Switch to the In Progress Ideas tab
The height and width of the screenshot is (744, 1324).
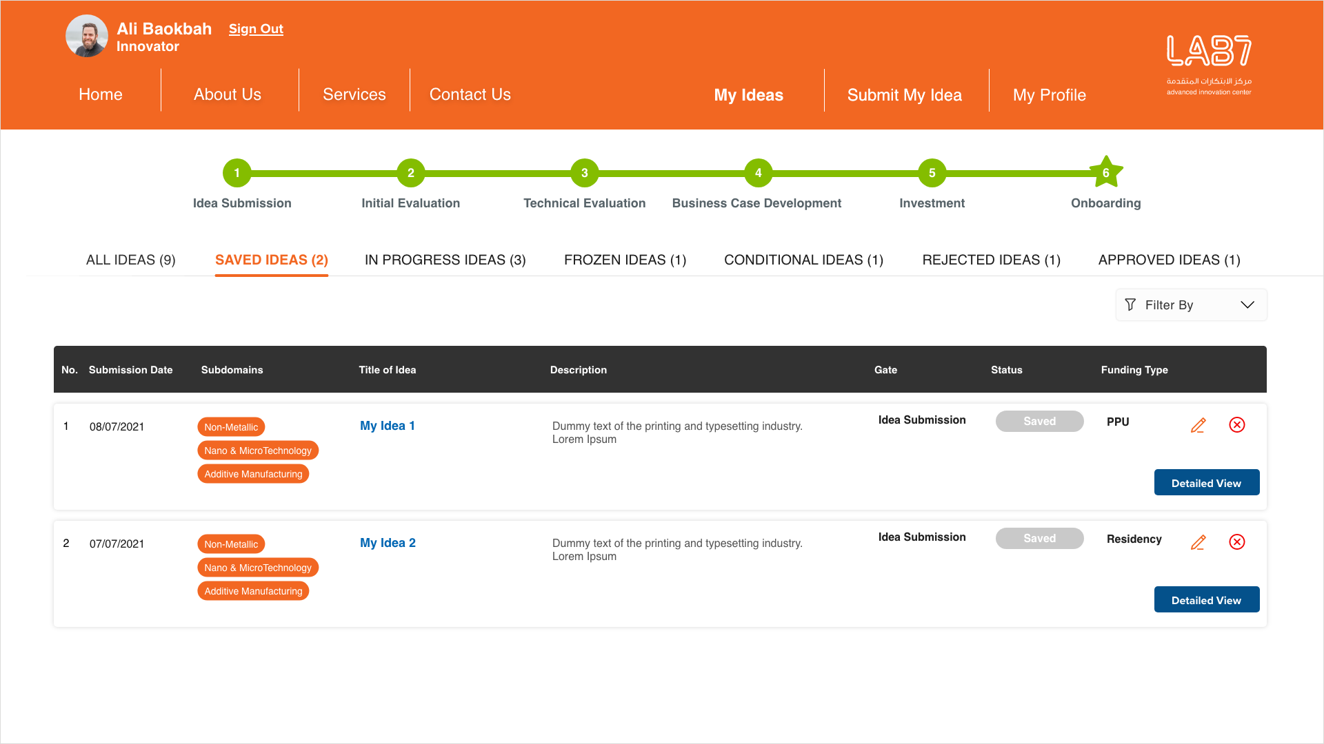point(445,260)
